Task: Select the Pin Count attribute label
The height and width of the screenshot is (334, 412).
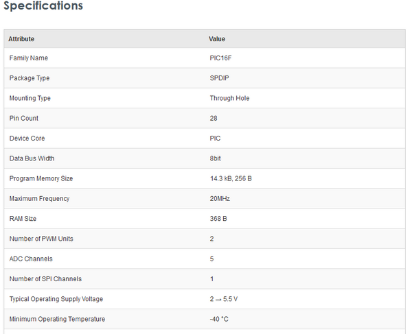Action: pos(24,118)
